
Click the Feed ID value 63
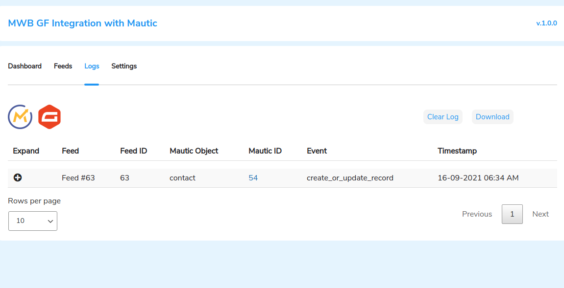(x=125, y=178)
